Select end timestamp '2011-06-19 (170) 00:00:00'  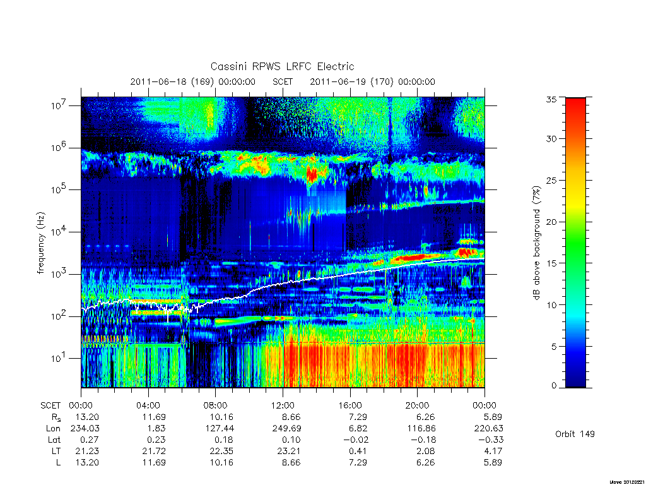click(x=372, y=81)
